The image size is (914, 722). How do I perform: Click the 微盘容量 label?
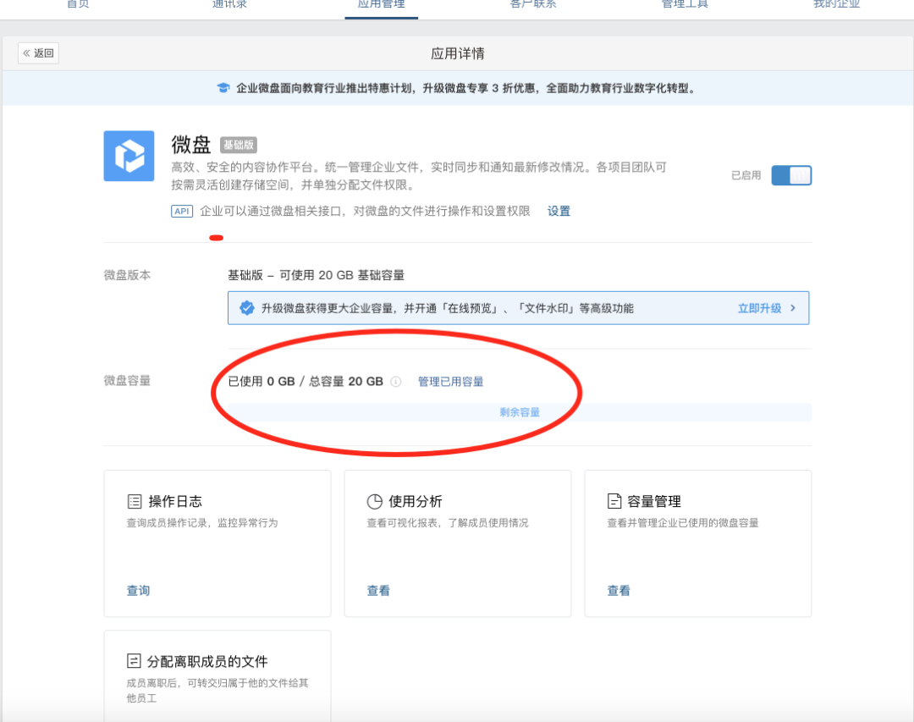tap(127, 380)
